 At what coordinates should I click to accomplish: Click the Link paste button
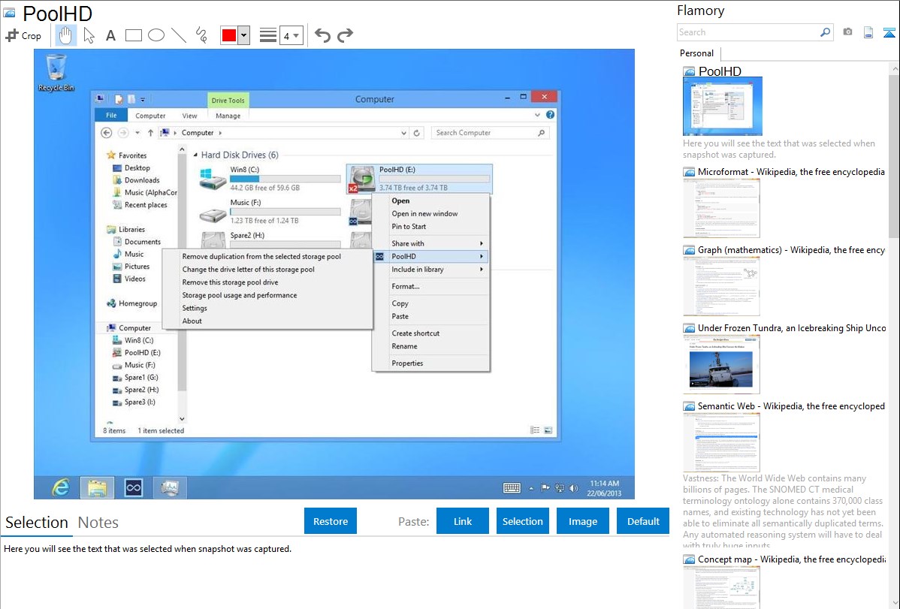[463, 521]
